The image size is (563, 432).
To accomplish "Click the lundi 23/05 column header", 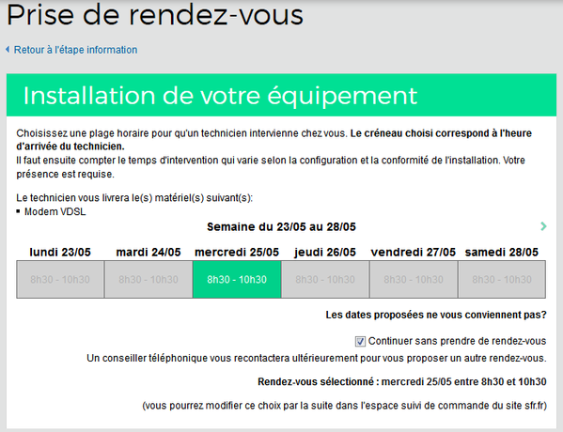I will [x=60, y=253].
